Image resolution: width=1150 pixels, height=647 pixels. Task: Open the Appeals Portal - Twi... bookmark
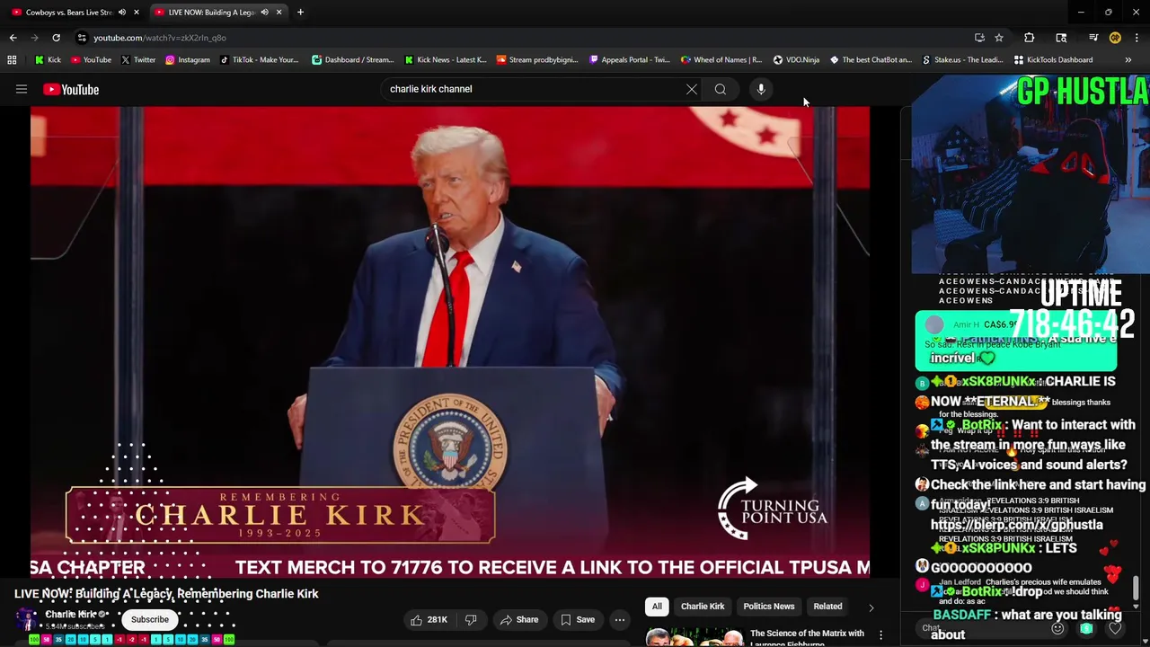[629, 59]
